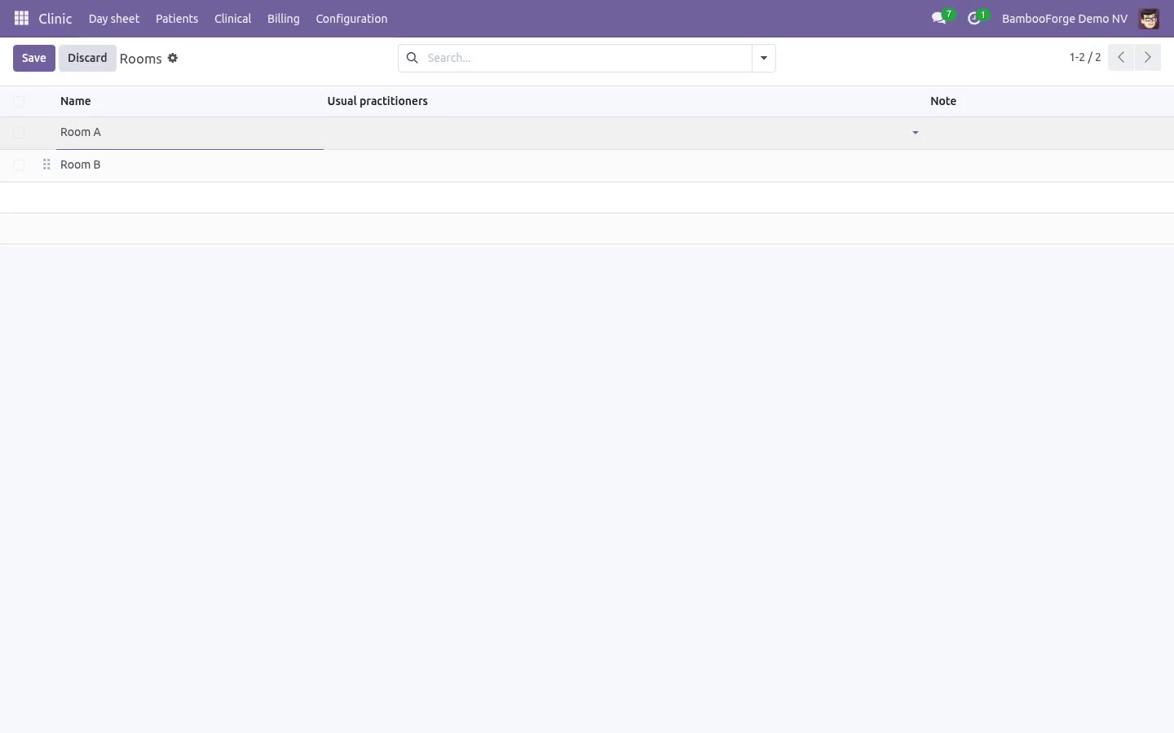1174x733 pixels.
Task: Expand the search filters dropdown toggle
Action: 764,58
